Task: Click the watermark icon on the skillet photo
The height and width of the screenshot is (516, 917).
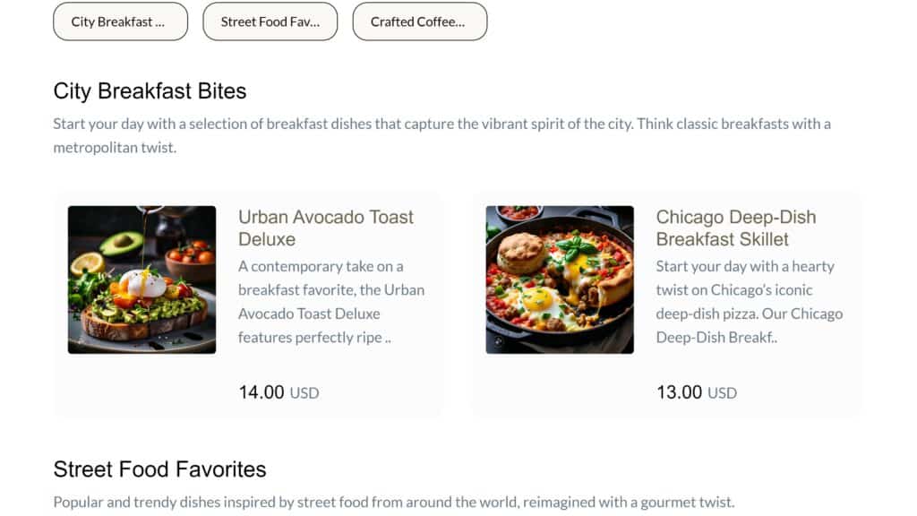Action: (x=499, y=341)
